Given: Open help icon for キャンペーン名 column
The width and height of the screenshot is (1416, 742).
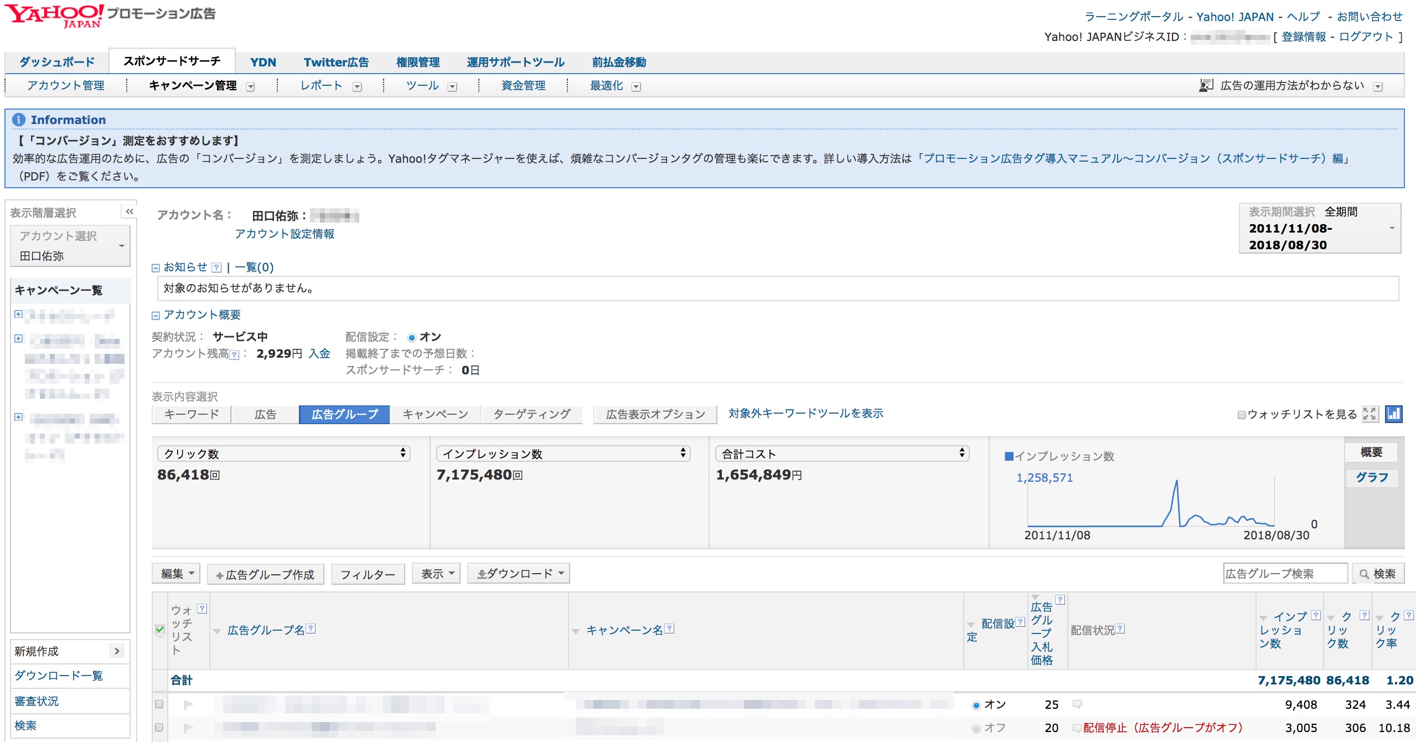Looking at the screenshot, I should (669, 628).
